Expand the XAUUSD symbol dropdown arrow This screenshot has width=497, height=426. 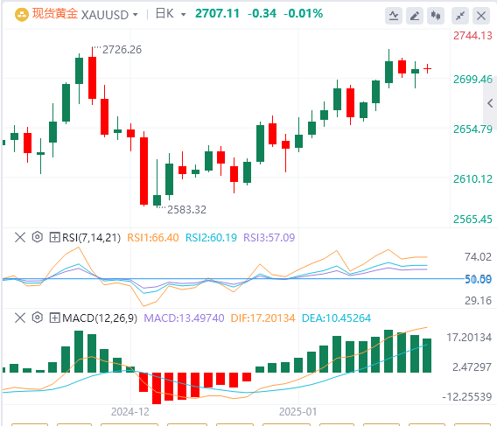[x=136, y=15]
